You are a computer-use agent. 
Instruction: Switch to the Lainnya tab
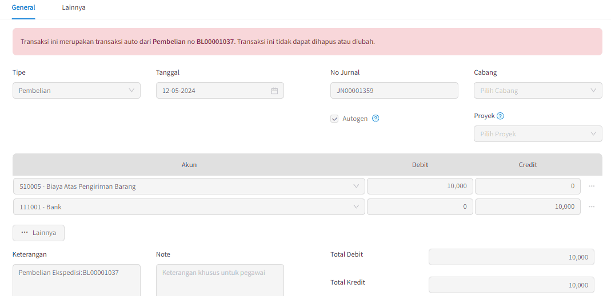tap(74, 7)
